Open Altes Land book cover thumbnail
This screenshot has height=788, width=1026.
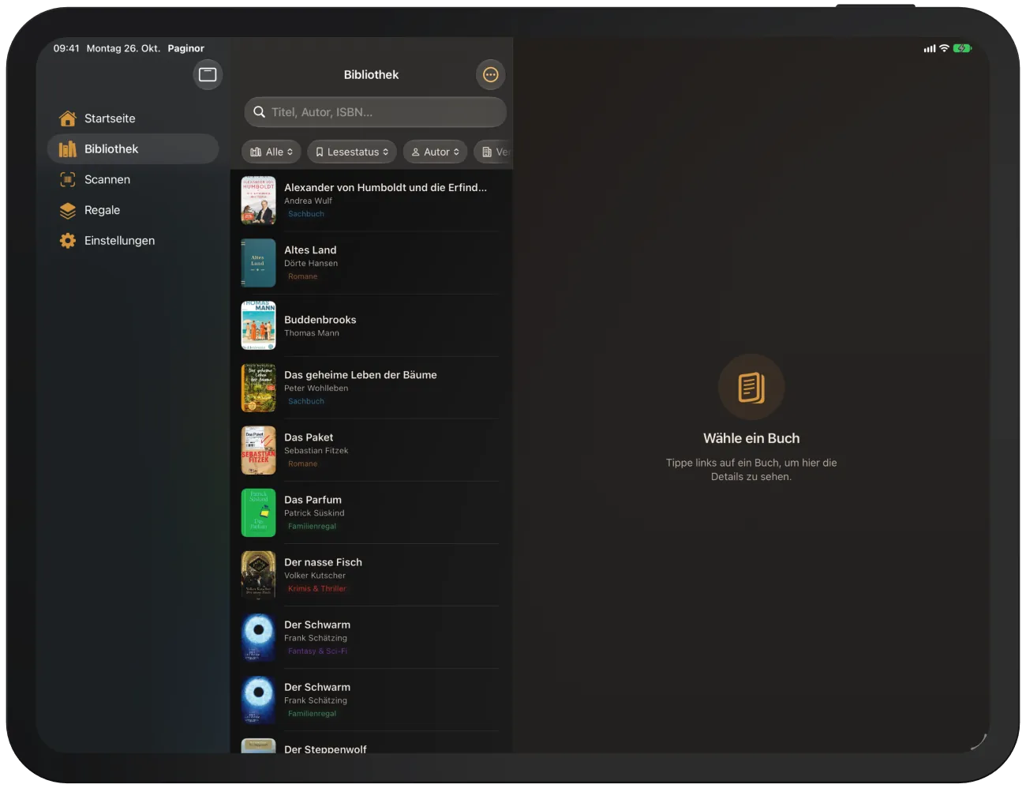click(258, 263)
